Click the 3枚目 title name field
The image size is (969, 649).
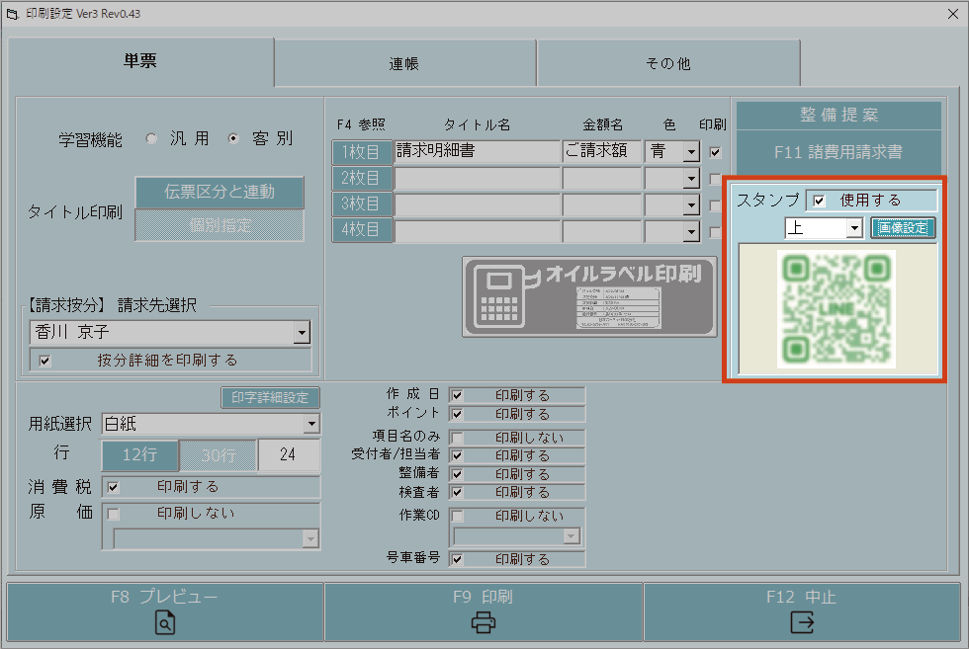click(477, 204)
